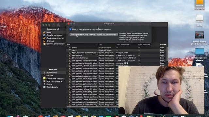Click the horizontal scrollbar under the keychain list
The height and width of the screenshot is (117, 209).
click(92, 107)
